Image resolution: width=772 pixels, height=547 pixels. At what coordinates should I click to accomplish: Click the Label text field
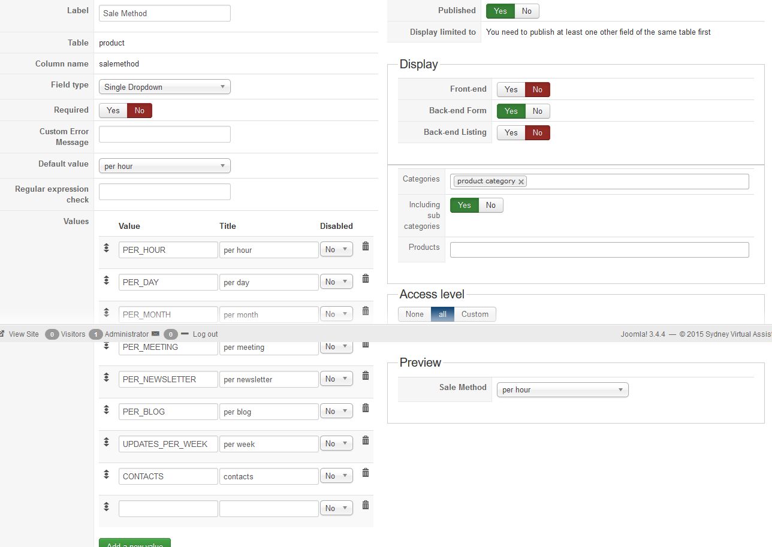click(x=164, y=13)
